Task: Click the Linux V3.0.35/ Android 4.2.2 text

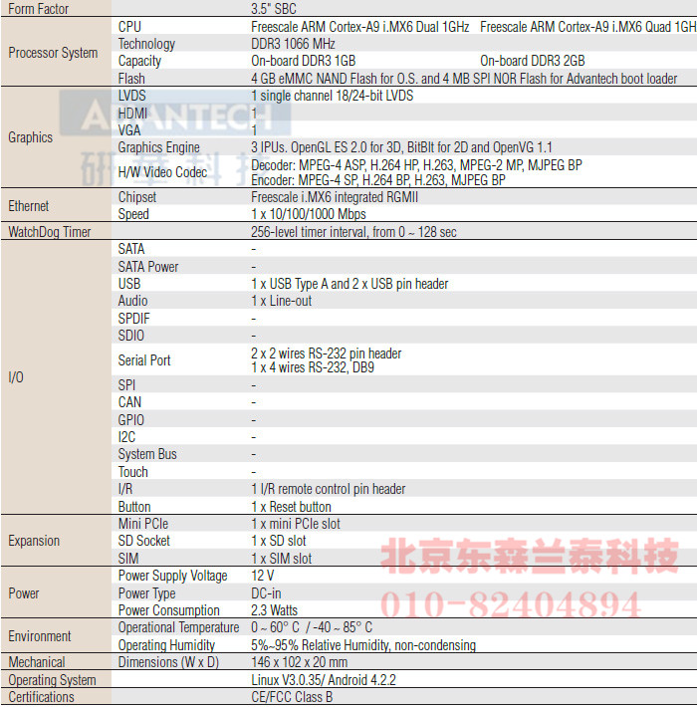Action: (x=324, y=680)
